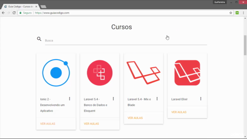The height and width of the screenshot is (139, 247).
Task: Click the Ionic logo thumbnail
Action: [x=56, y=73]
